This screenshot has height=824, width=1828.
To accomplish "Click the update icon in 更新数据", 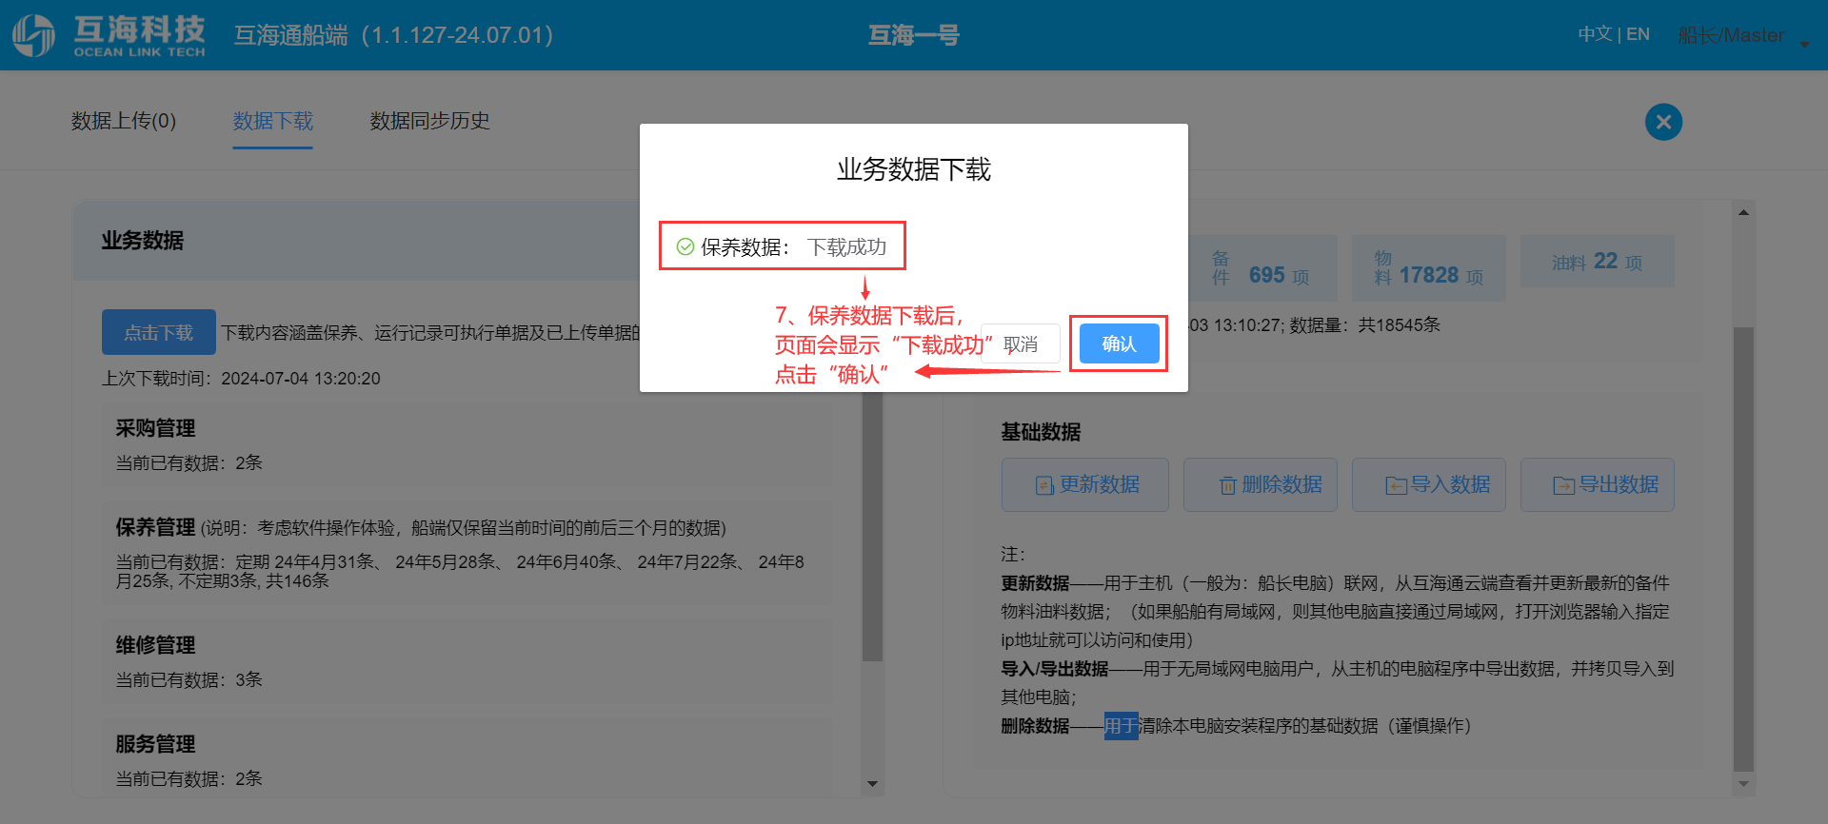I will coord(1044,486).
